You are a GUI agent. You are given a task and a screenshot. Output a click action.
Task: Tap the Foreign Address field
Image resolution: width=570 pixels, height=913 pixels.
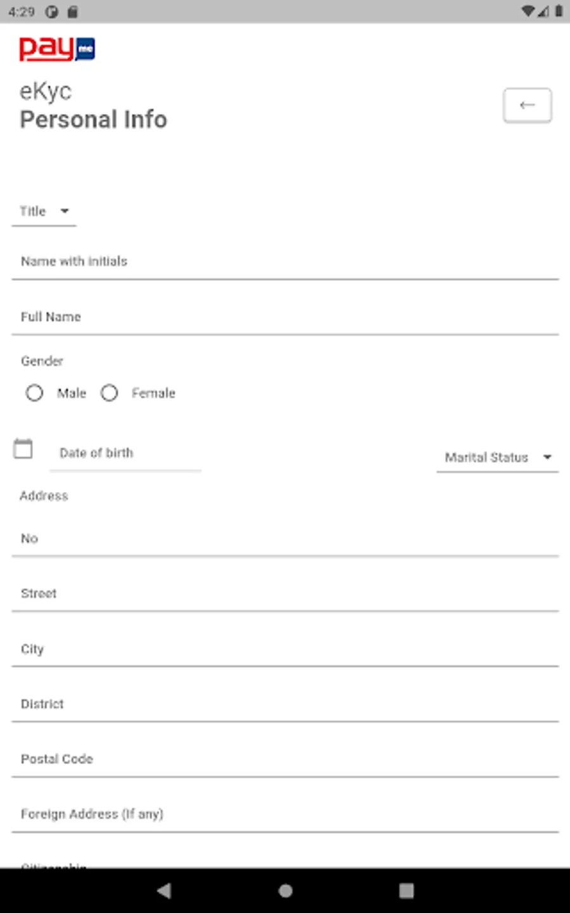(285, 814)
